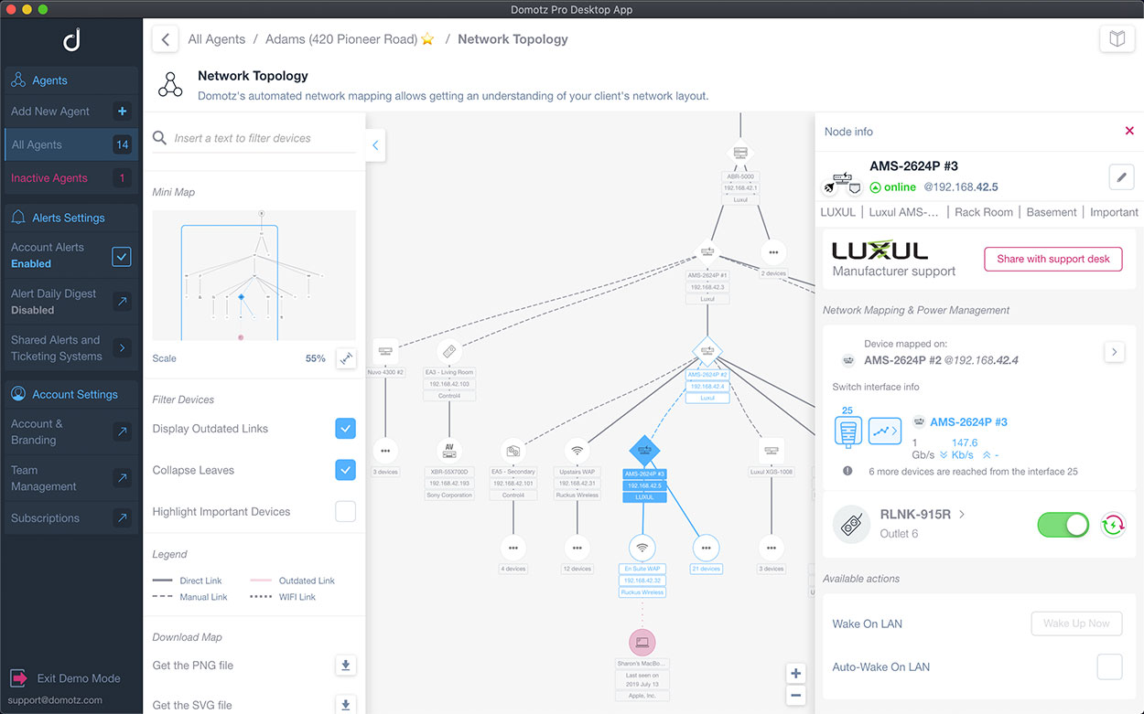This screenshot has height=714, width=1144.
Task: Expand the 21 devices collapsed node
Action: 706,549
